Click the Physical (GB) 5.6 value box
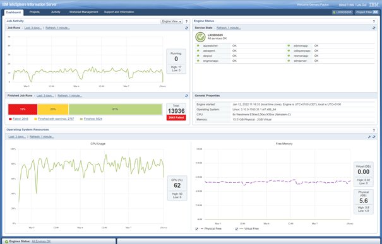The height and width of the screenshot is (244, 382). click(364, 202)
